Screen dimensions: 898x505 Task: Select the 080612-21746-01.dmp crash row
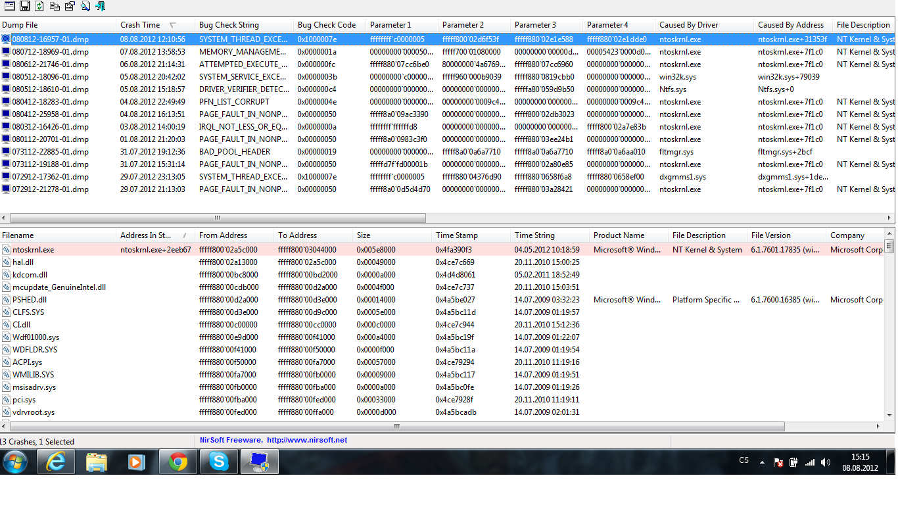coord(447,64)
